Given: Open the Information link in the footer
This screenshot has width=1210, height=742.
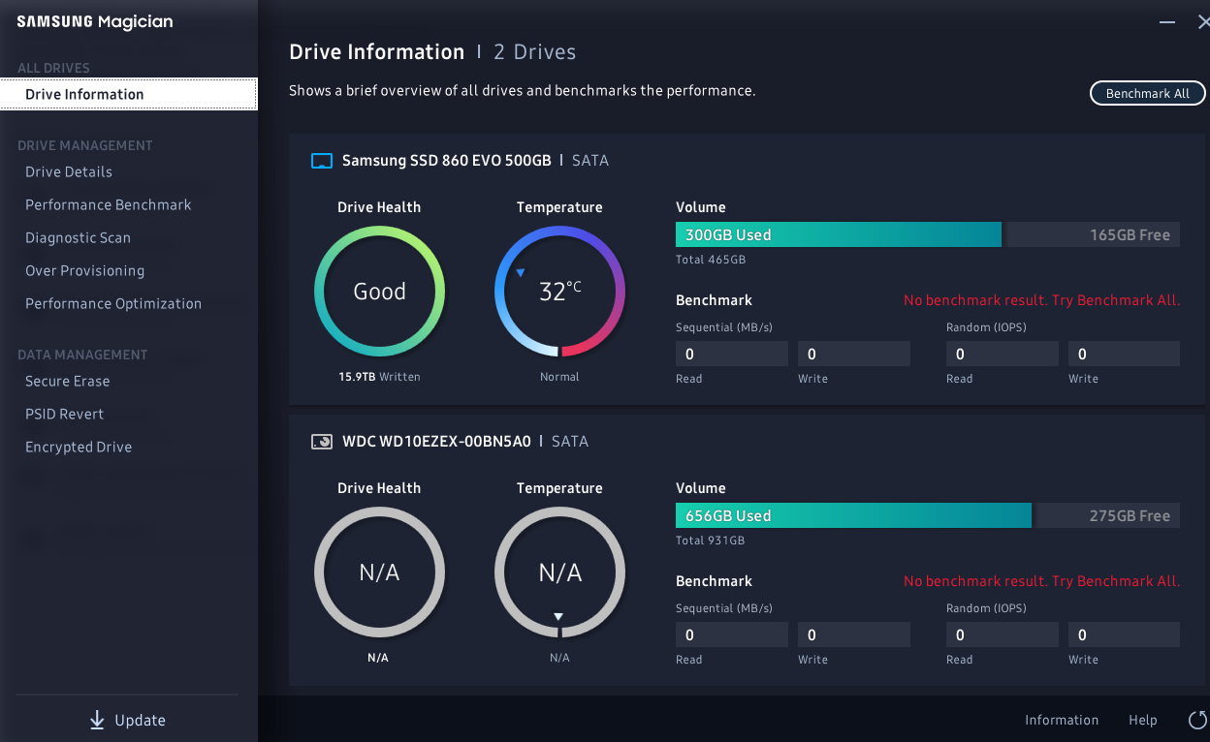Looking at the screenshot, I should [x=1062, y=720].
